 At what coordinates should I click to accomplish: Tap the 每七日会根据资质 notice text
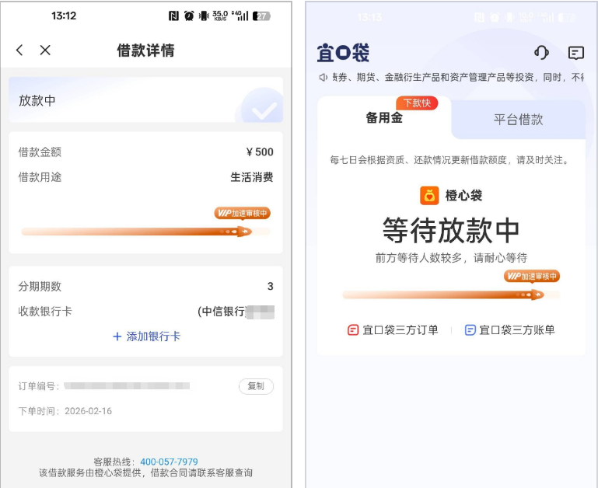[450, 160]
